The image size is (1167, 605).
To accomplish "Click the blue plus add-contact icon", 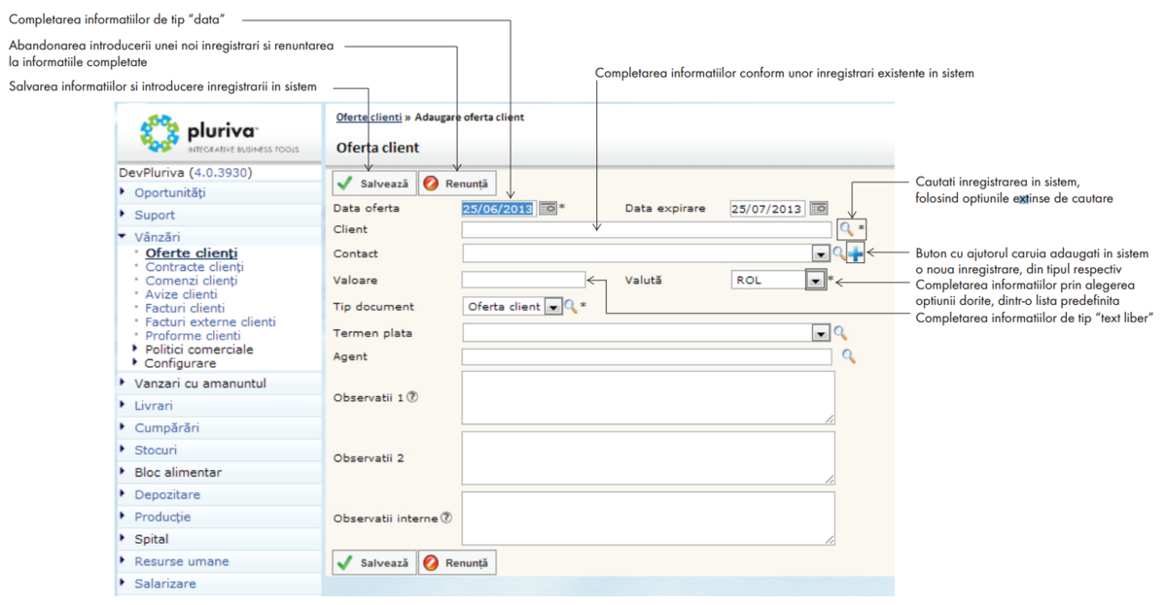I will (x=855, y=253).
